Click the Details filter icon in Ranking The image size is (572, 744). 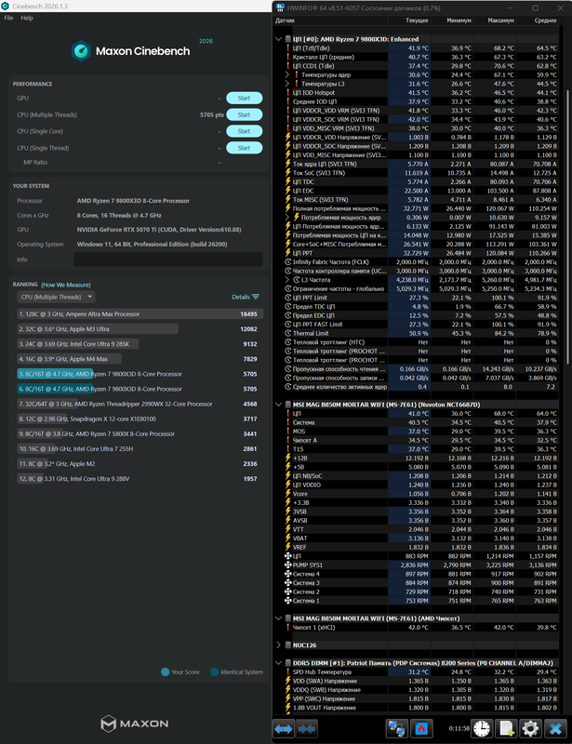(256, 297)
